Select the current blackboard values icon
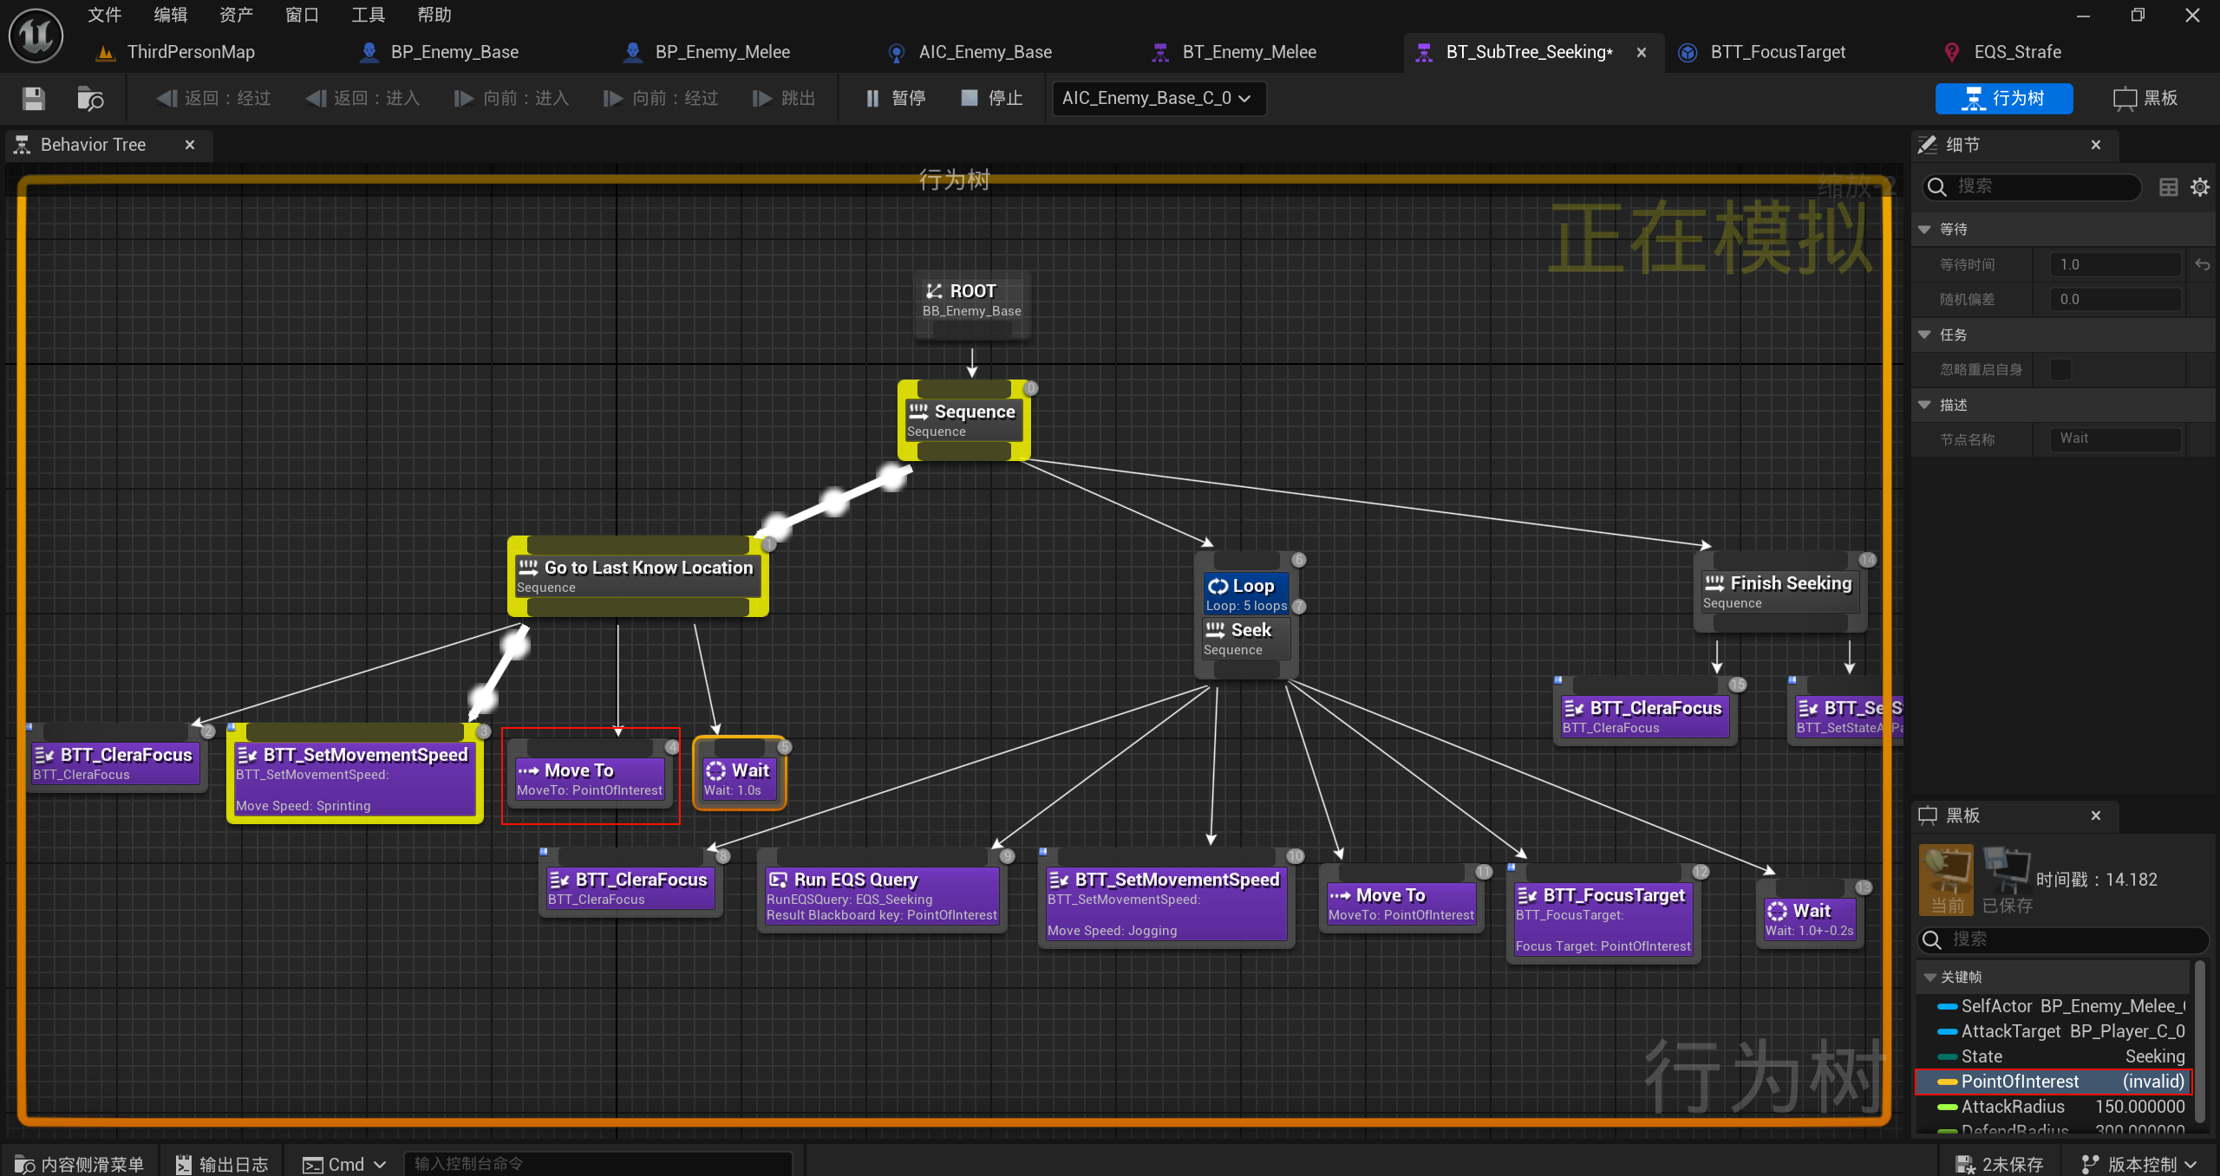The width and height of the screenshot is (2220, 1176). [x=1947, y=879]
